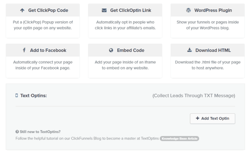Click the question mark help icon

17,132
